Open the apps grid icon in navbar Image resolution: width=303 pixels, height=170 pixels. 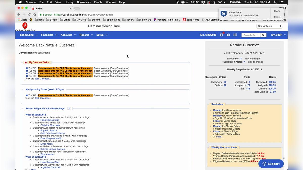235,35
